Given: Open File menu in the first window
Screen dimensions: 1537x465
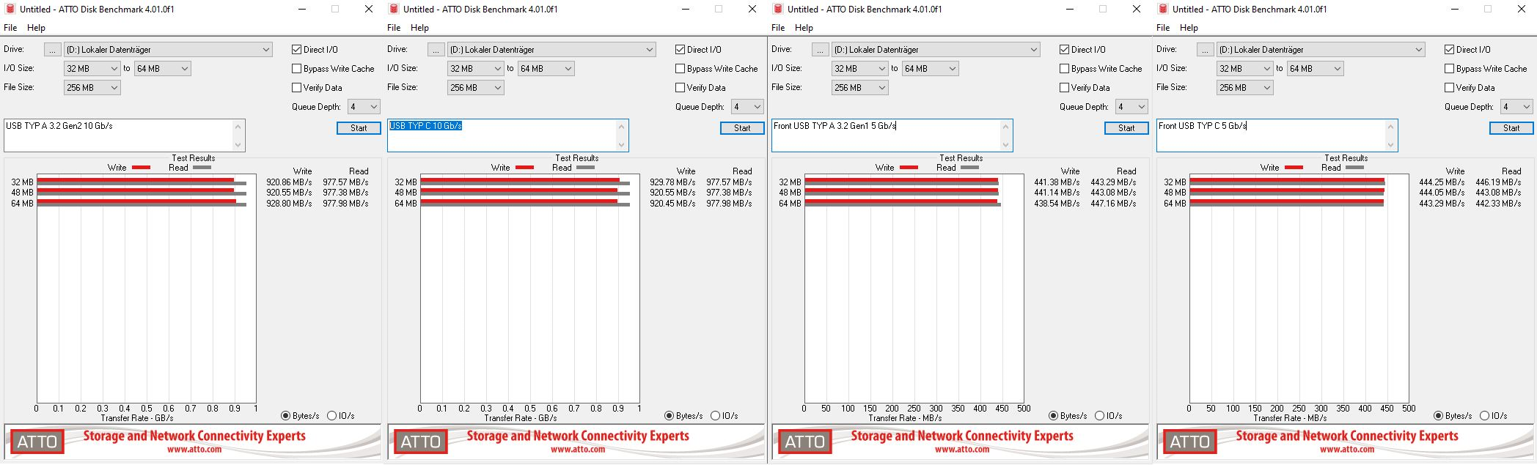Looking at the screenshot, I should tap(10, 28).
